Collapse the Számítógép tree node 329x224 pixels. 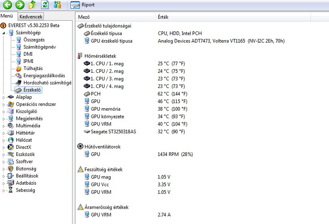click(4, 33)
